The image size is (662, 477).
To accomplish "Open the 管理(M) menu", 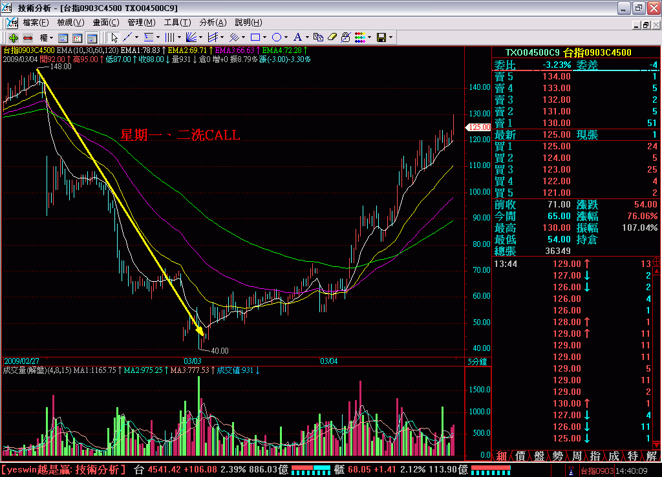I will (142, 23).
